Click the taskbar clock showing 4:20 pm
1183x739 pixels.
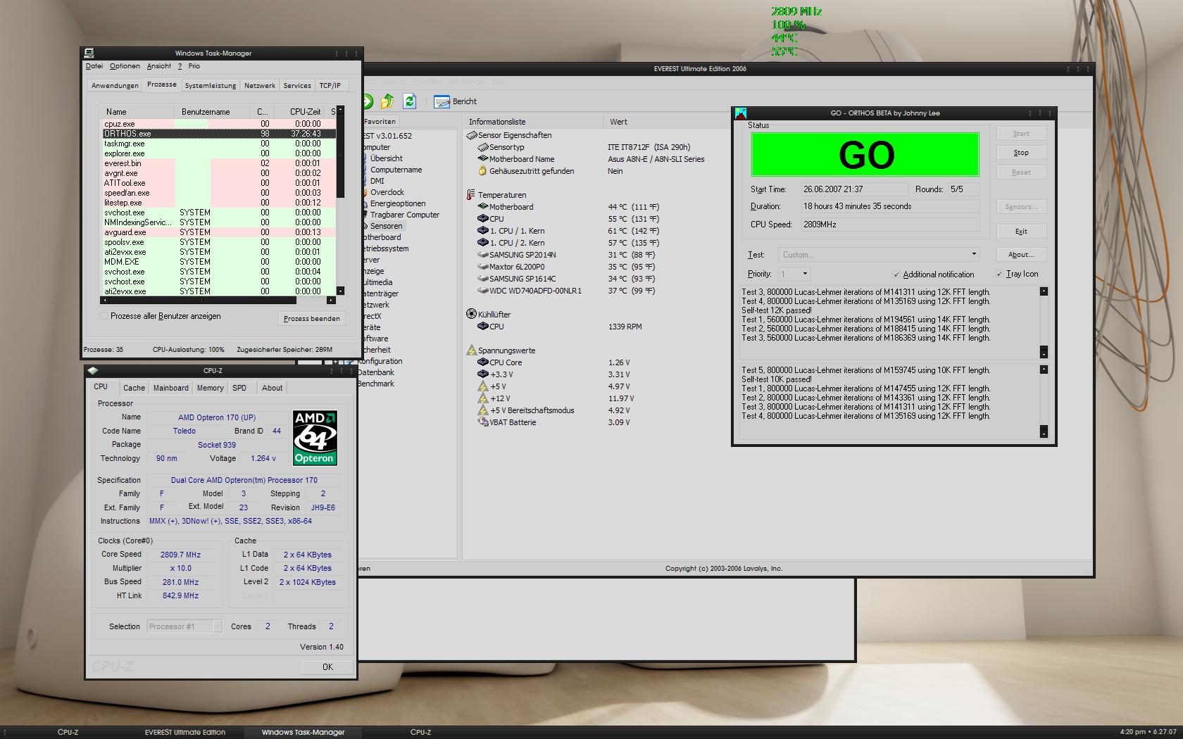point(1132,732)
